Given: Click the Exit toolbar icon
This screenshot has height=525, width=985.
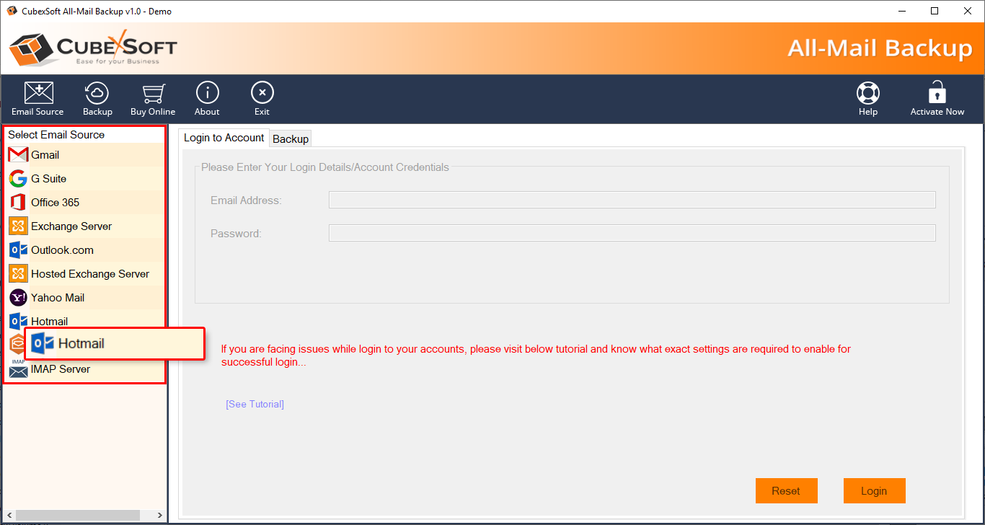Looking at the screenshot, I should [262, 99].
